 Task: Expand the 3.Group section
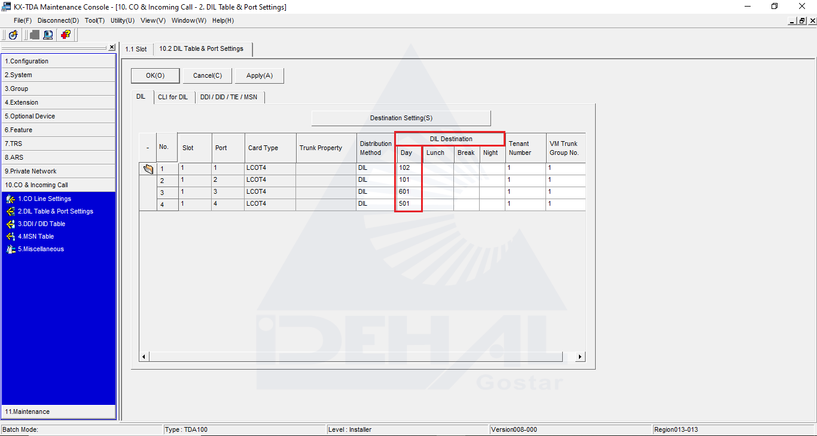click(x=59, y=89)
